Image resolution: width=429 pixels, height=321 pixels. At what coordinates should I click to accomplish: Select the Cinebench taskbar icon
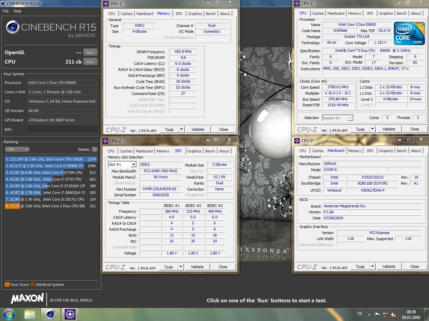(x=51, y=315)
